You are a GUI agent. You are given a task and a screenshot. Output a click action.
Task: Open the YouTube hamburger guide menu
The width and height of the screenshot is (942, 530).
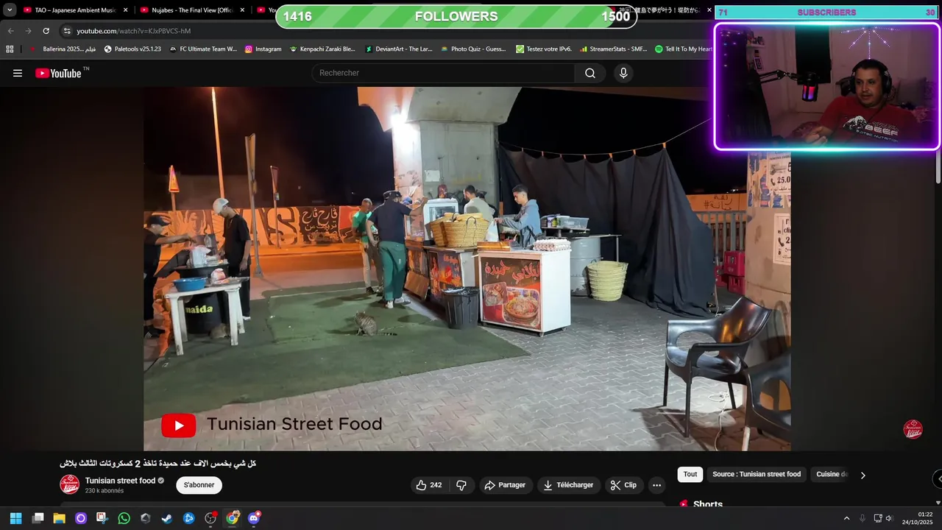[x=18, y=73]
